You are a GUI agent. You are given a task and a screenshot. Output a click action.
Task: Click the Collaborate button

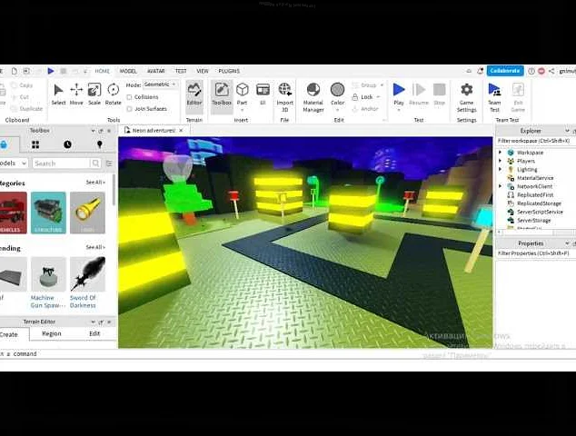[505, 71]
